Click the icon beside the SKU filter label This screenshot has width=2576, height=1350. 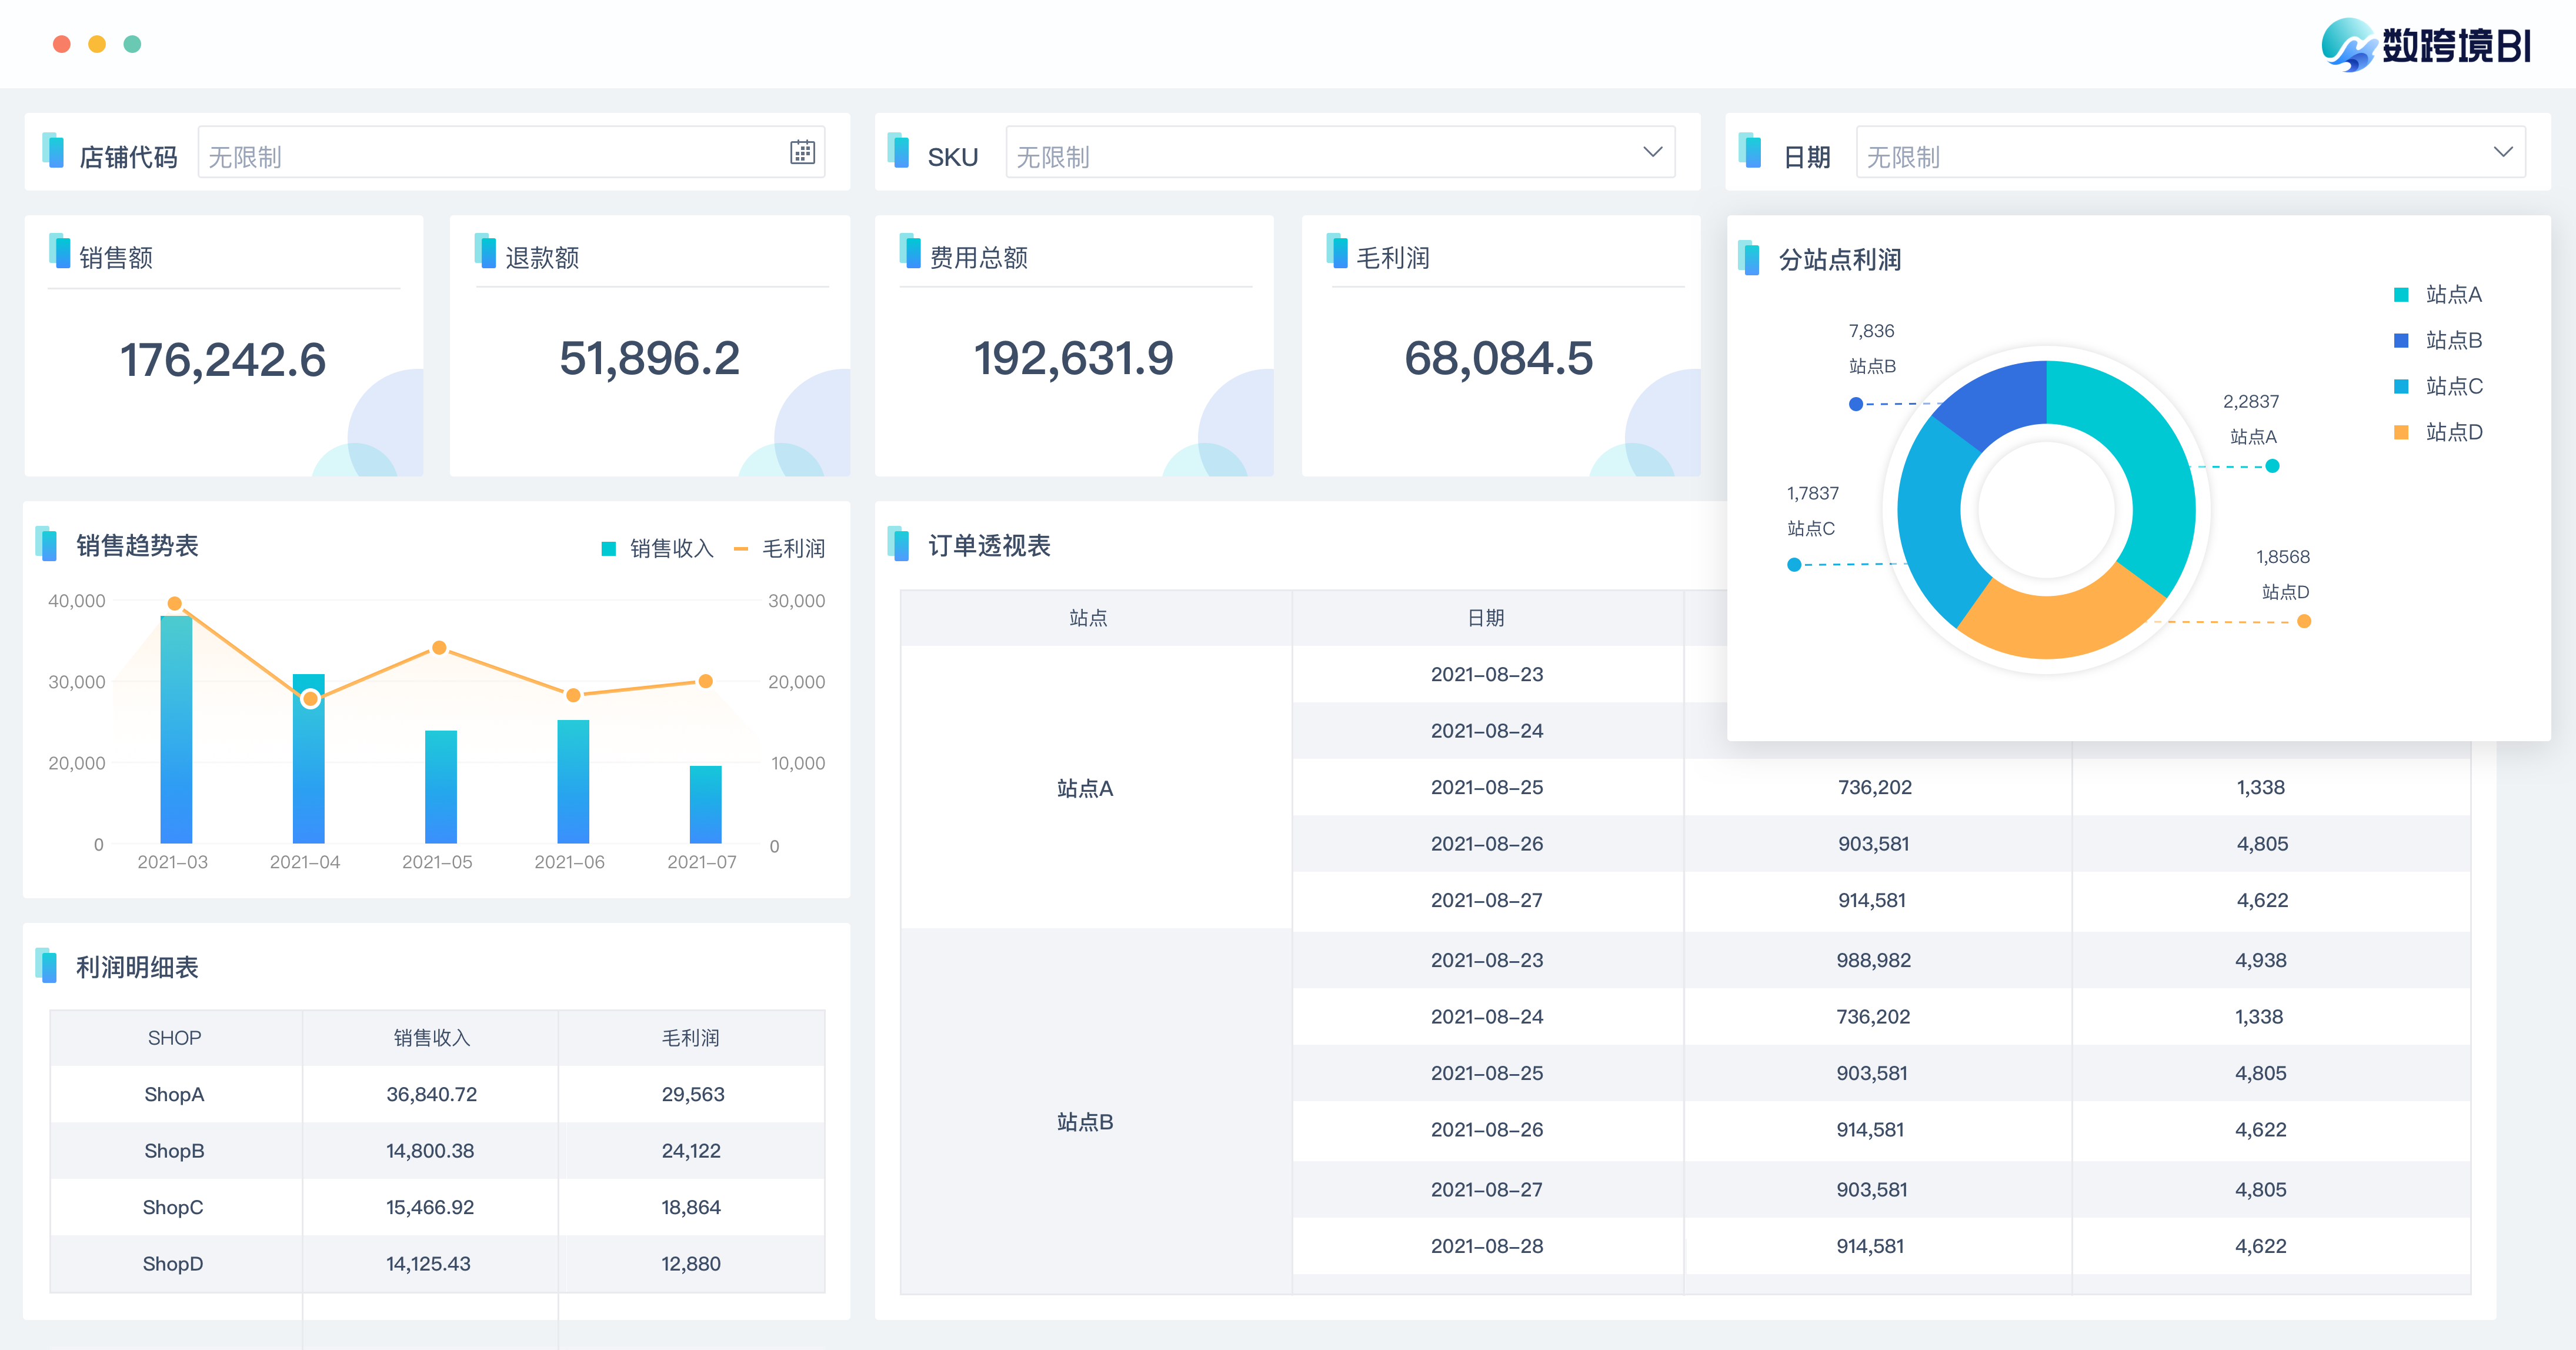(898, 150)
